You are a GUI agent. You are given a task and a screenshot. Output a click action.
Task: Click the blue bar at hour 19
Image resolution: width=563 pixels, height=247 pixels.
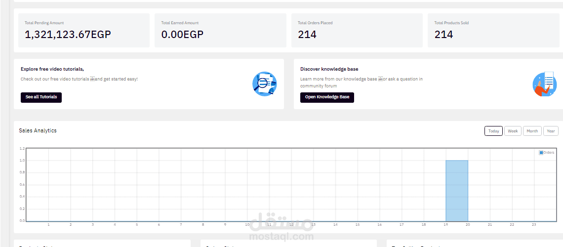457,191
